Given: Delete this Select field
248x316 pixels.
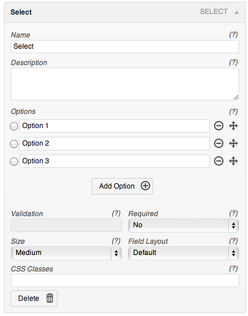Looking at the screenshot, I should click(34, 298).
